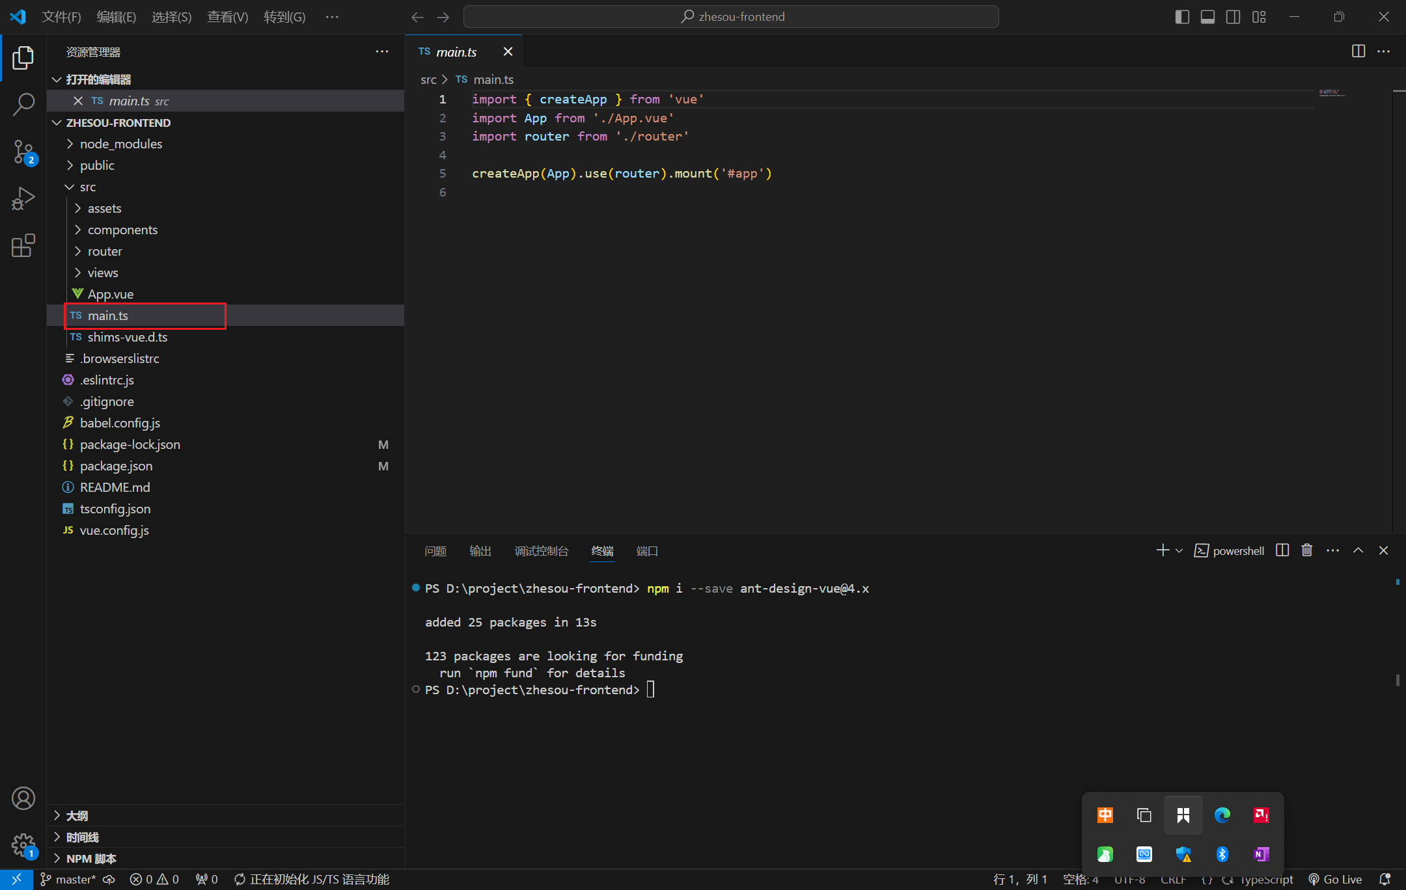
Task: Open the Selection menu
Action: [172, 17]
